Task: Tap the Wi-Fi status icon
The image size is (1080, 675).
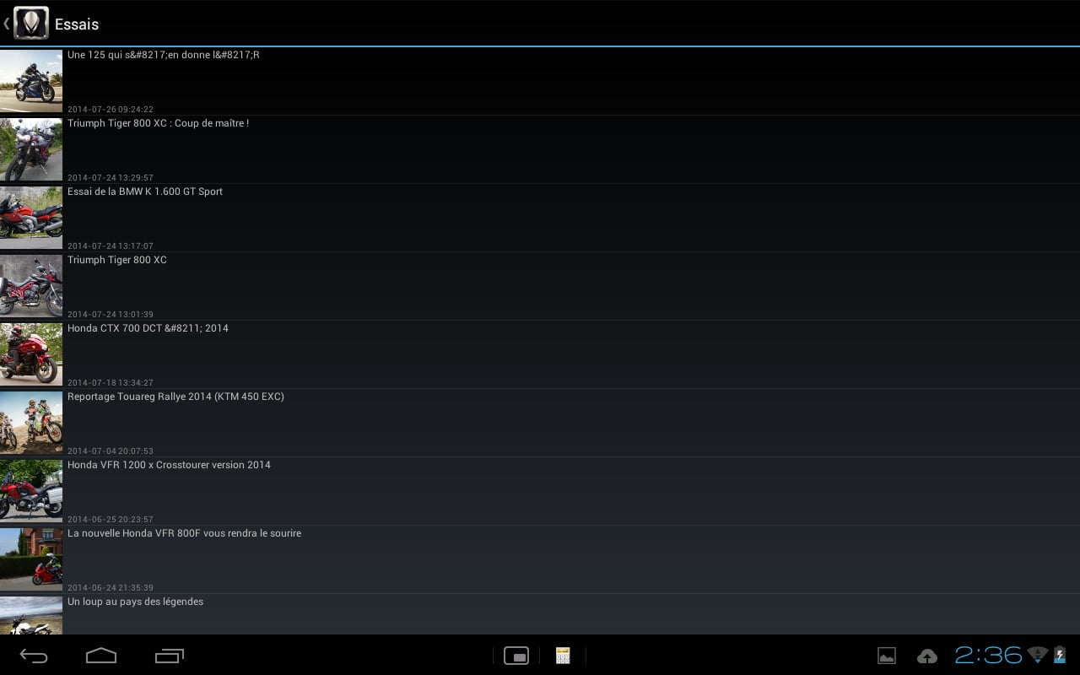Action: coord(1038,655)
